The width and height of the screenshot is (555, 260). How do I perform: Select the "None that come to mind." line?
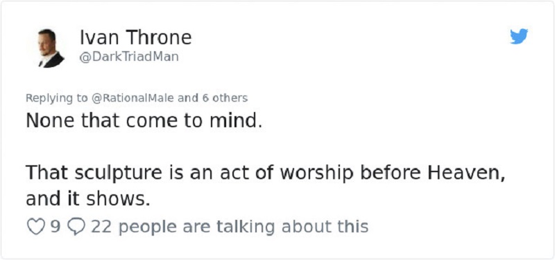[x=144, y=121]
